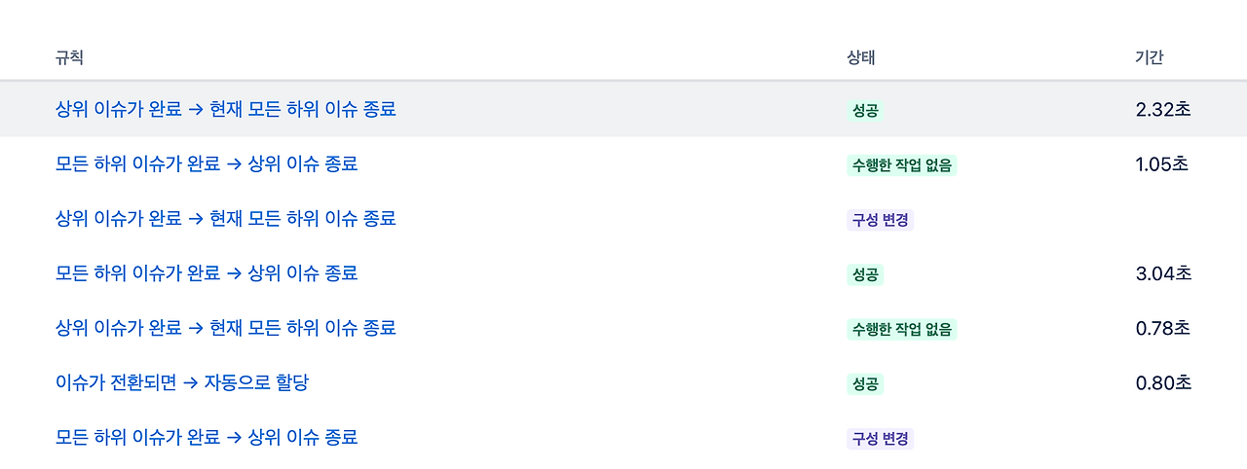
Task: Select the 0.78초 duration value
Action: pos(1163,329)
